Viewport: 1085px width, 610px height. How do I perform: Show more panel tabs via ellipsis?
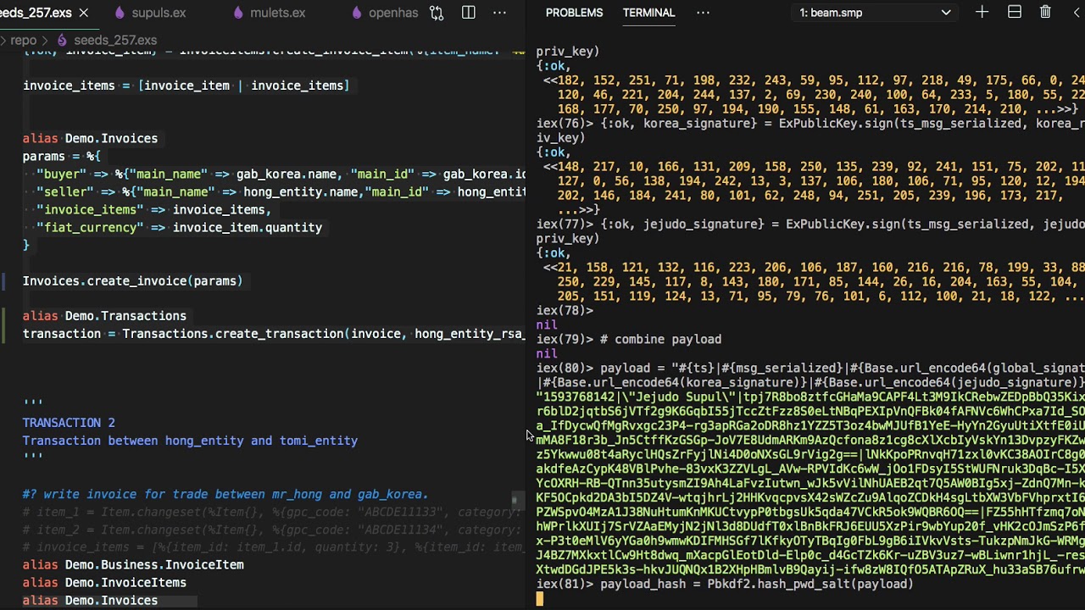(x=703, y=13)
